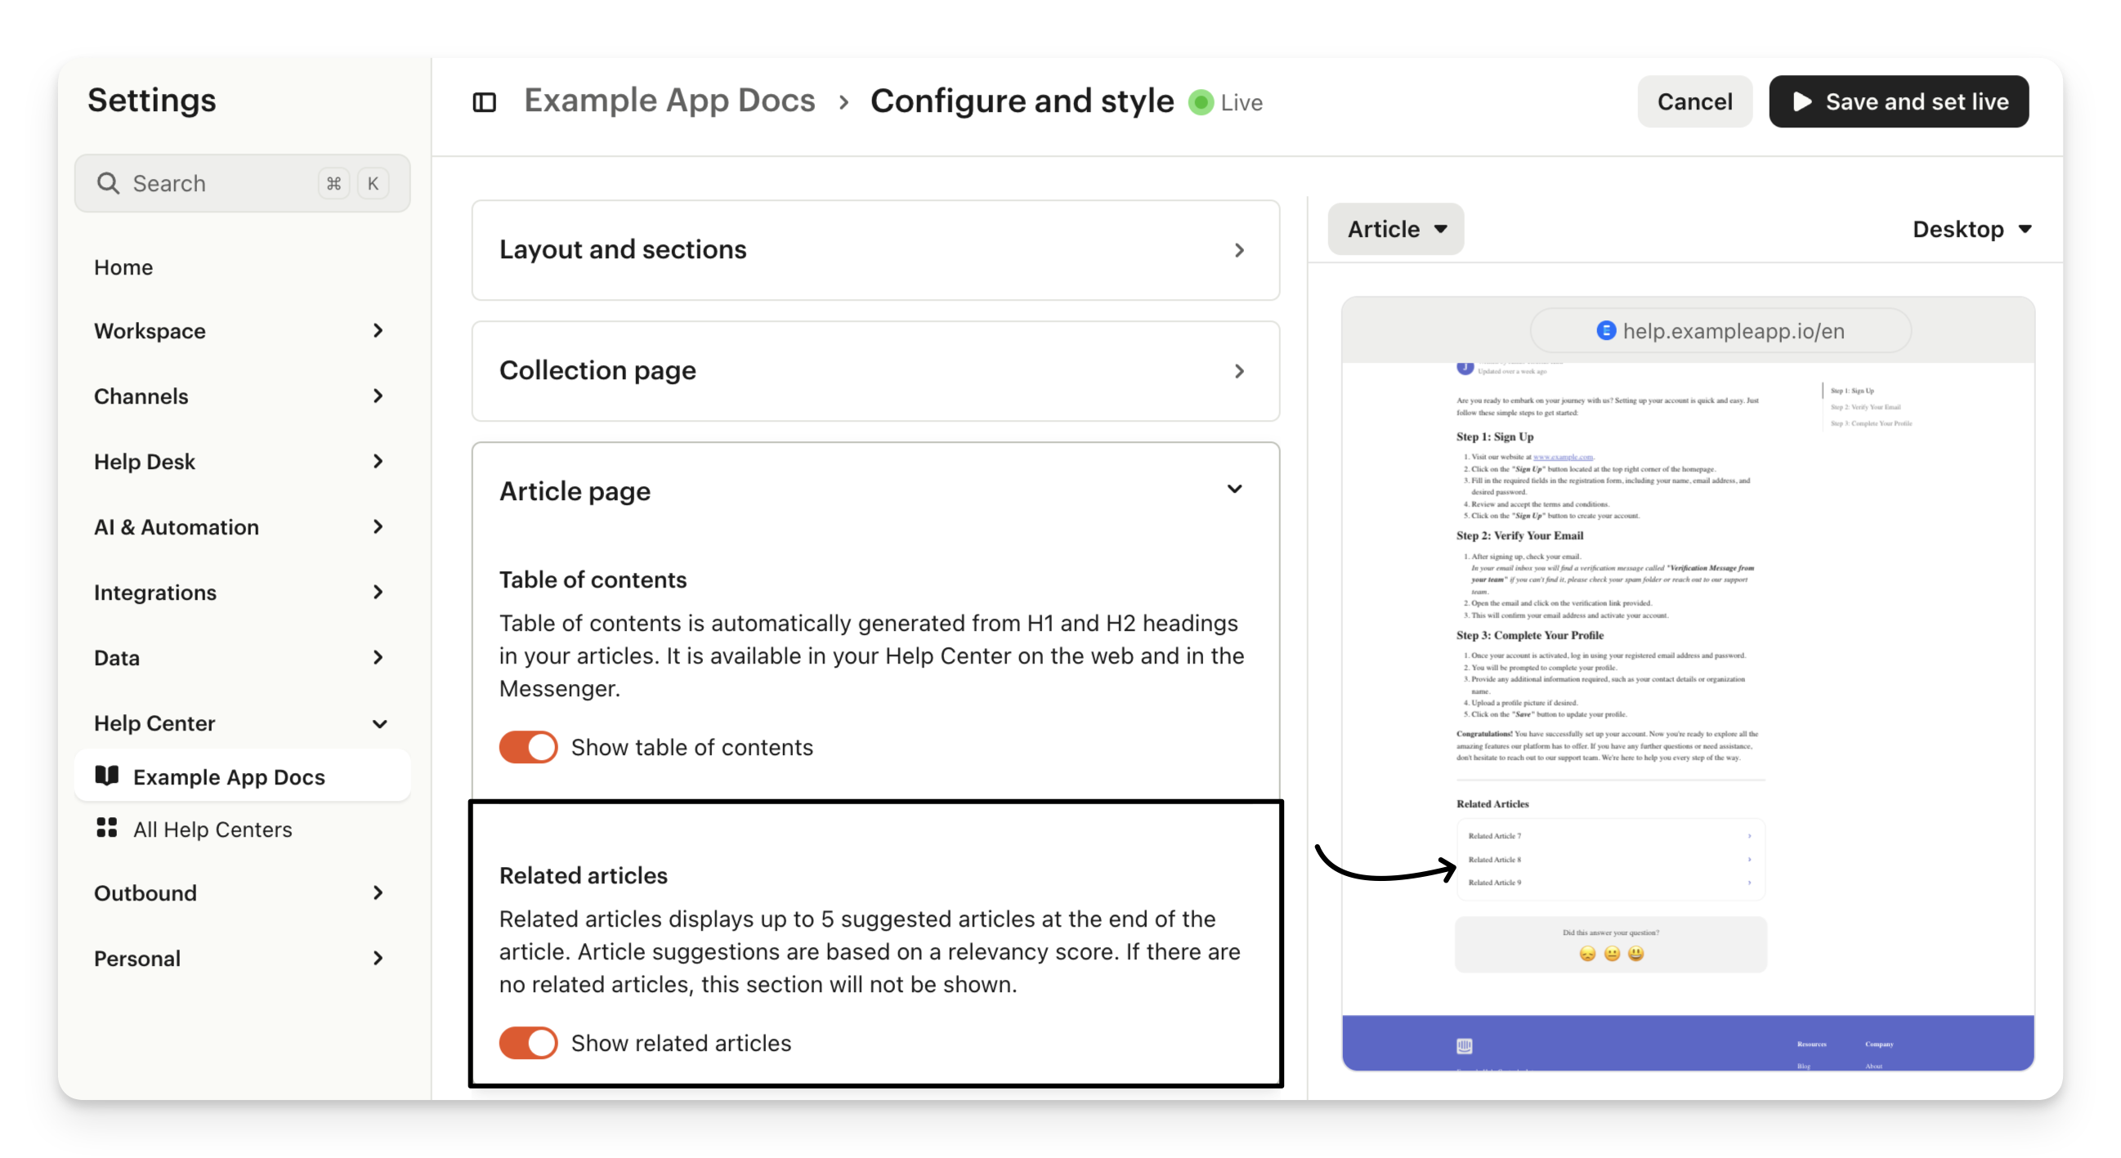This screenshot has height=1158, width=2121.
Task: Go back via Example App Docs breadcrumb
Action: click(x=669, y=101)
